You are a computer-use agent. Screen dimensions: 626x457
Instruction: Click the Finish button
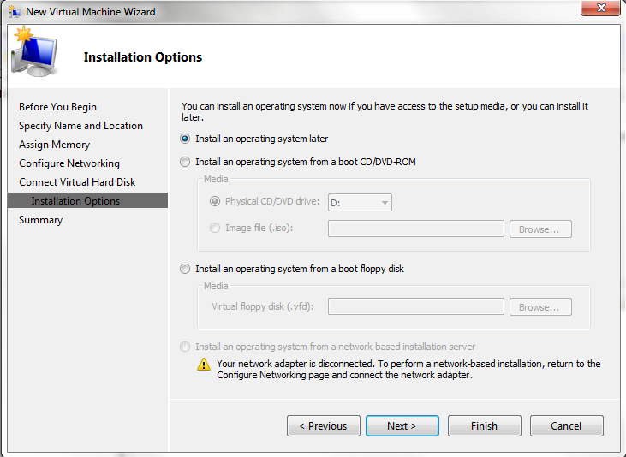(484, 426)
